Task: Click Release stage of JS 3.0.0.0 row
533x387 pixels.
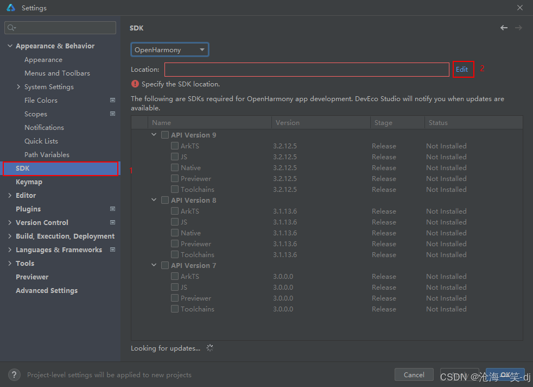Action: tap(384, 288)
